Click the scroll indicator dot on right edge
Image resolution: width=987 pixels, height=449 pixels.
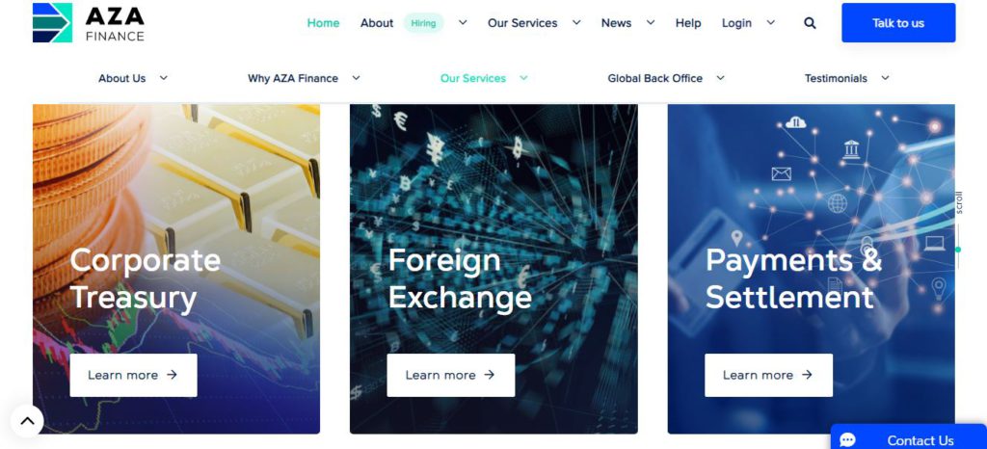pos(958,250)
